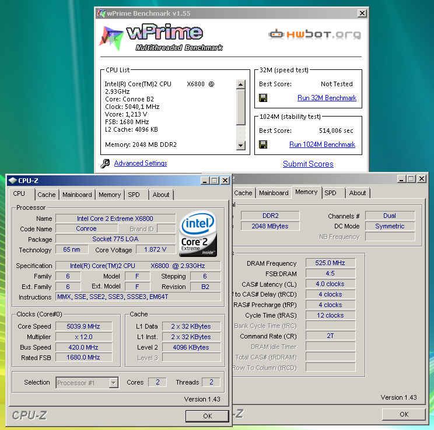
Task: Click the DC Mode value Symmetric
Action: (x=390, y=226)
